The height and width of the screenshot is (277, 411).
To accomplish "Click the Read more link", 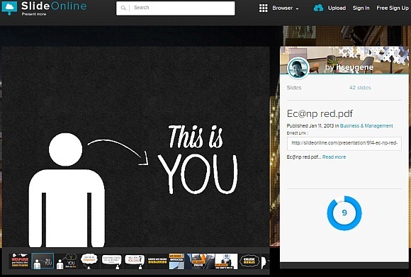I will tap(334, 157).
